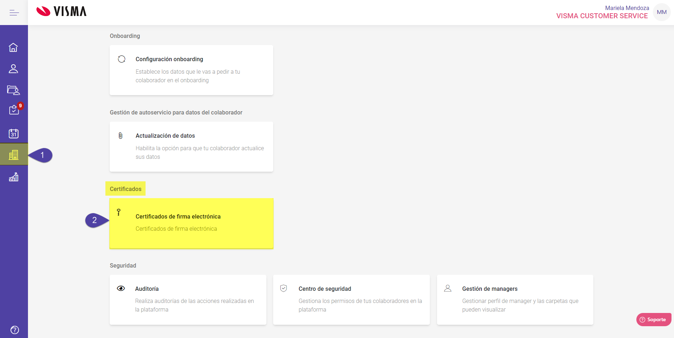674x338 pixels.
Task: Click the eye icon on the Auditoría card
Action: pyautogui.click(x=121, y=288)
